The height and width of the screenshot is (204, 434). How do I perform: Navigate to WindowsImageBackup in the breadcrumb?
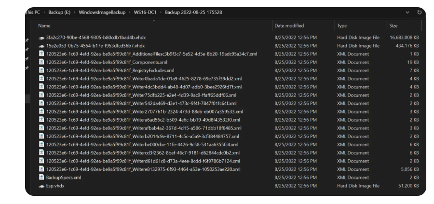point(102,11)
